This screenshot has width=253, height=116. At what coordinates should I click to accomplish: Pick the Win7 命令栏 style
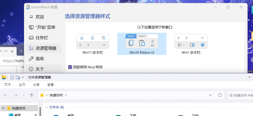[x=191, y=44]
